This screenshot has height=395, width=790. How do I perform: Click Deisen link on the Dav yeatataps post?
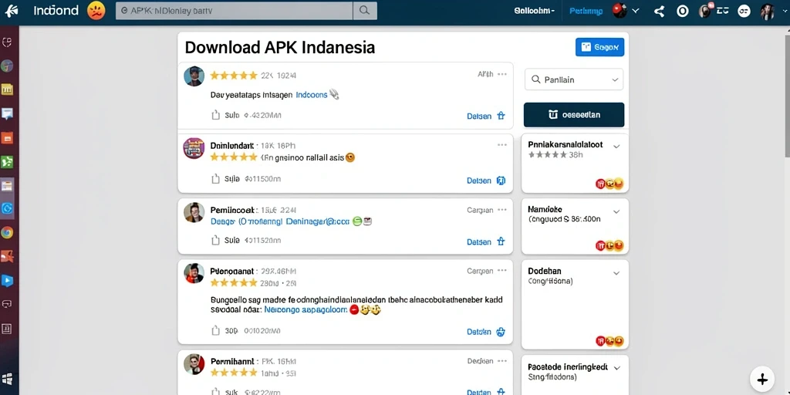479,116
